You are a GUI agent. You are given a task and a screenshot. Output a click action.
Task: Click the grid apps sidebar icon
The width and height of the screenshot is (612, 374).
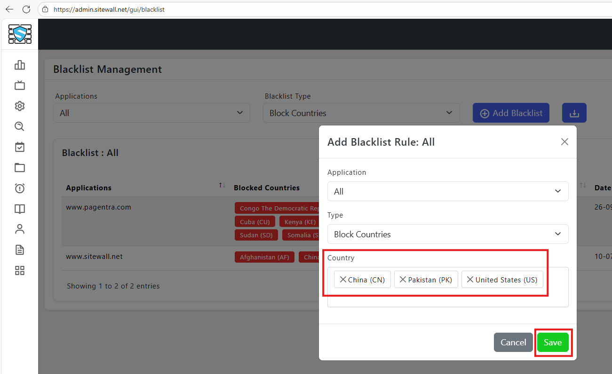tap(20, 270)
